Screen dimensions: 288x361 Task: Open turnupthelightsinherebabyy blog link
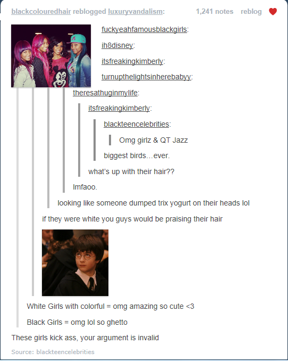[x=146, y=77]
